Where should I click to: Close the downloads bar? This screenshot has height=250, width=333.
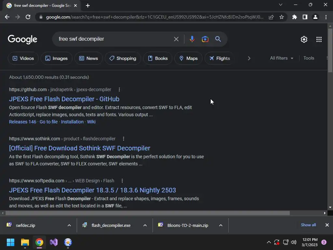coord(327,225)
